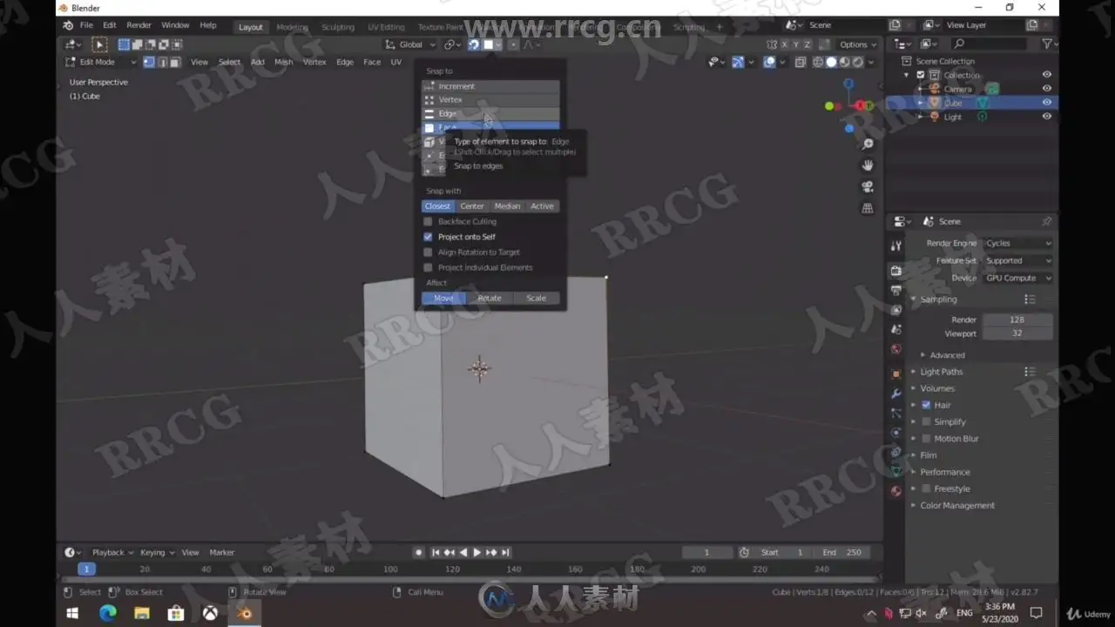The height and width of the screenshot is (627, 1115).
Task: Enable Align Rotation to Target
Action: click(428, 253)
